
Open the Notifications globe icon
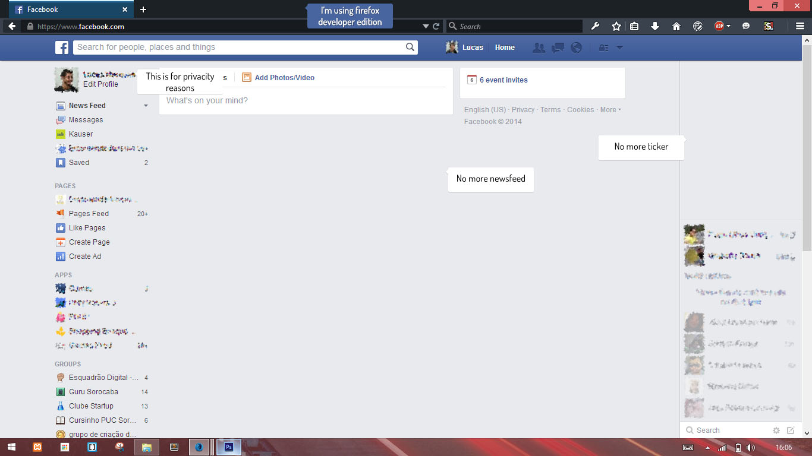(x=576, y=48)
